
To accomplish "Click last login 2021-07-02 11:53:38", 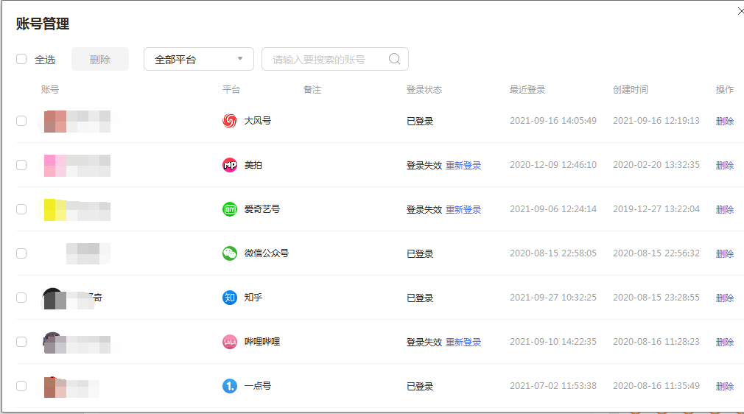I will tap(553, 385).
